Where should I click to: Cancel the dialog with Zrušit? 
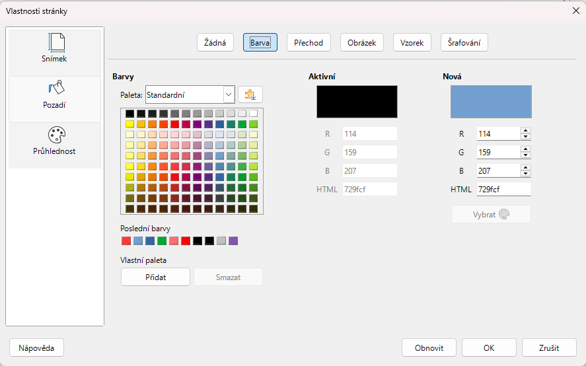pyautogui.click(x=549, y=348)
